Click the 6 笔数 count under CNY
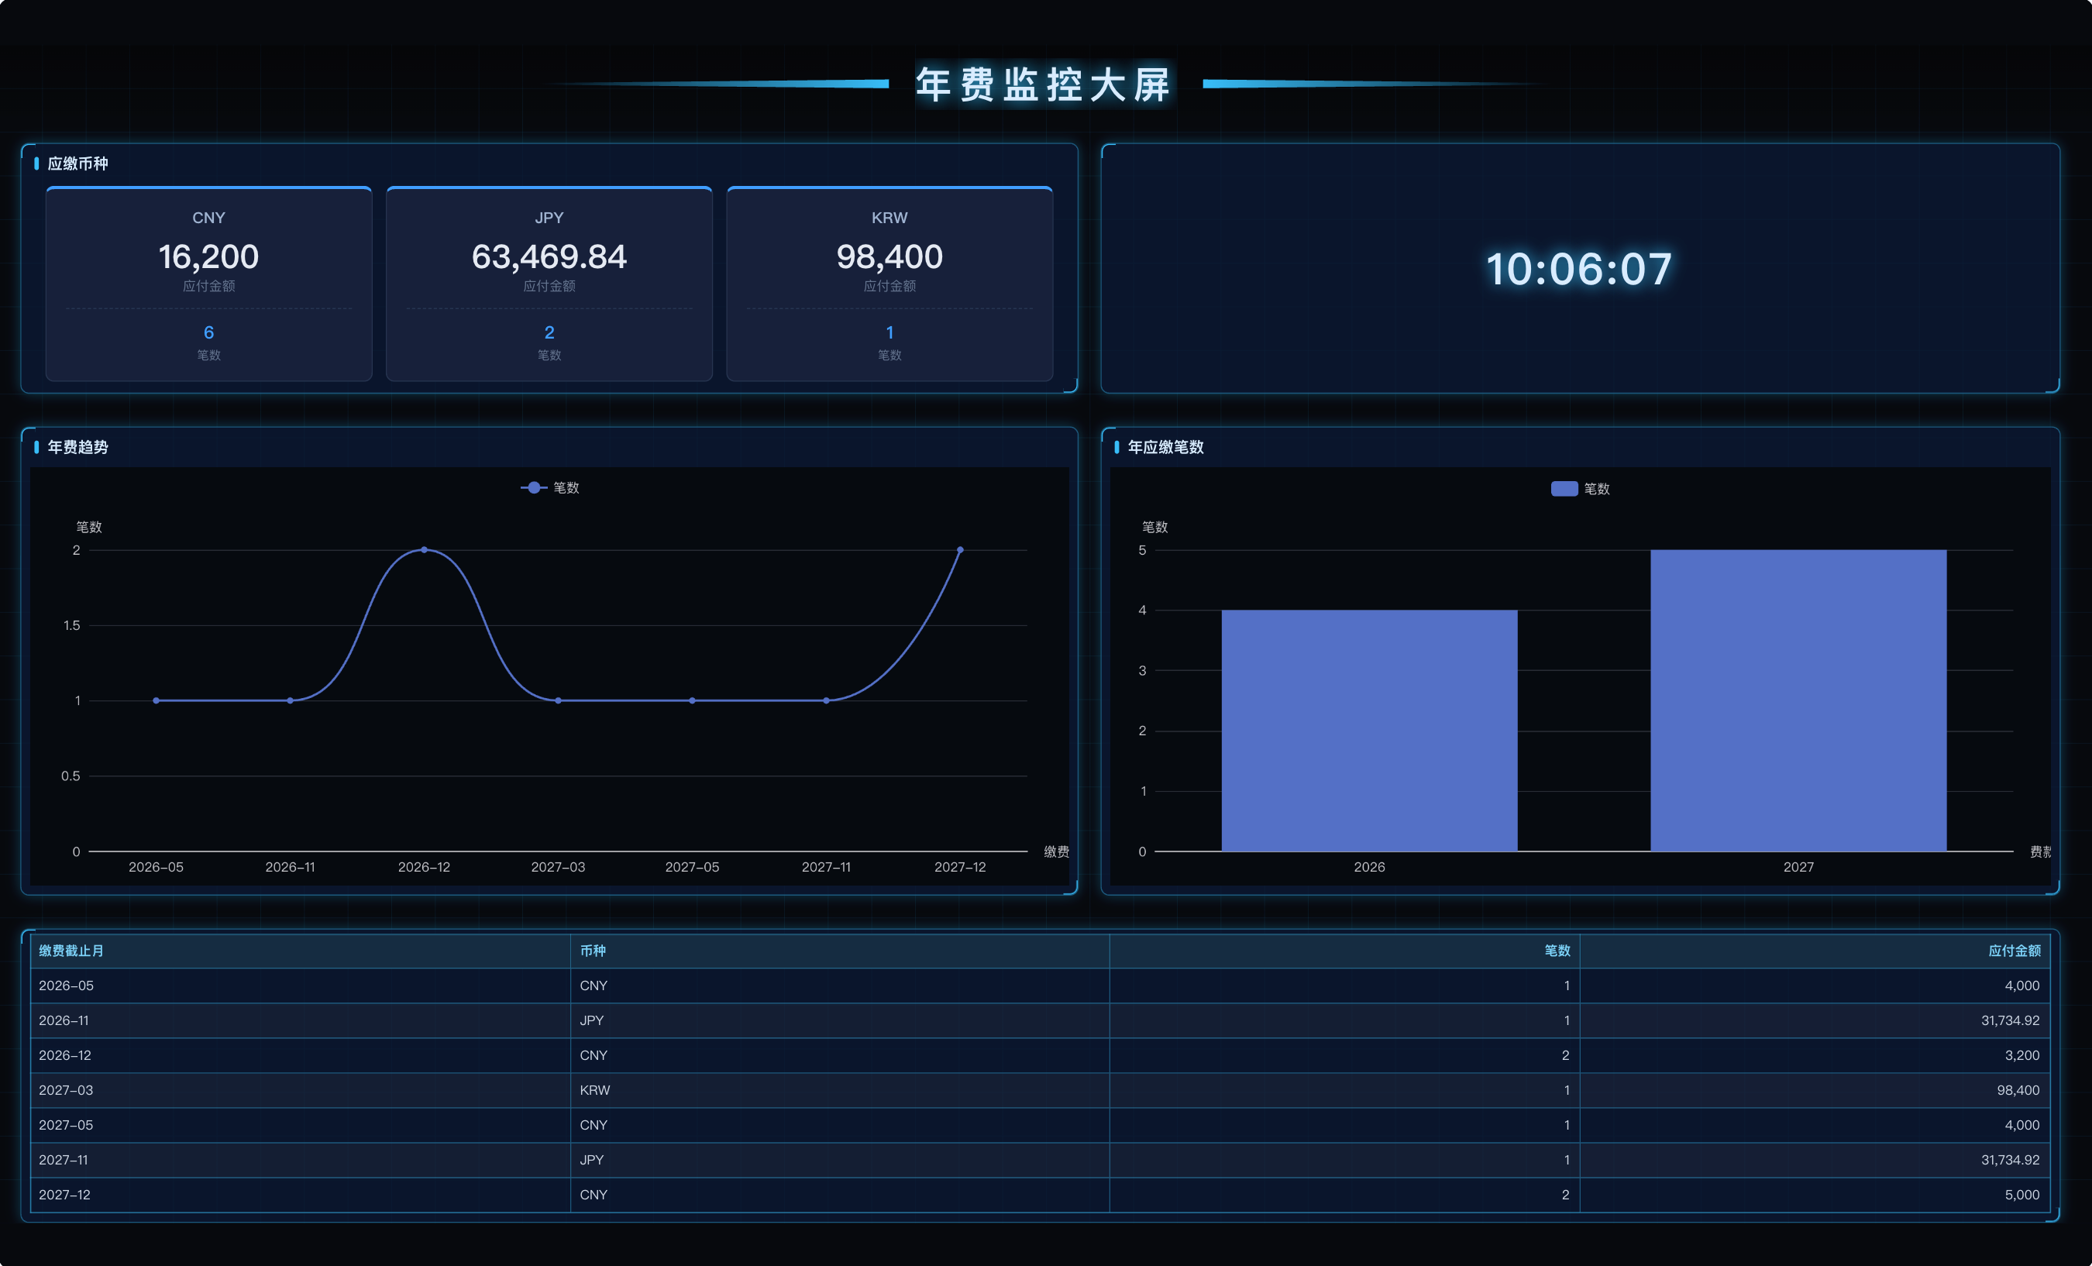This screenshot has width=2092, height=1266. 209,332
